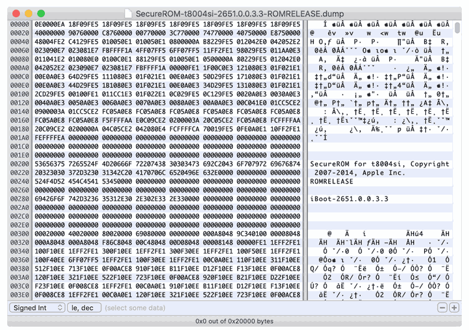Image resolution: width=469 pixels, height=330 pixels.
Task: Select hex word 44D29FE5 at offset 000E0
Action: pos(83,85)
